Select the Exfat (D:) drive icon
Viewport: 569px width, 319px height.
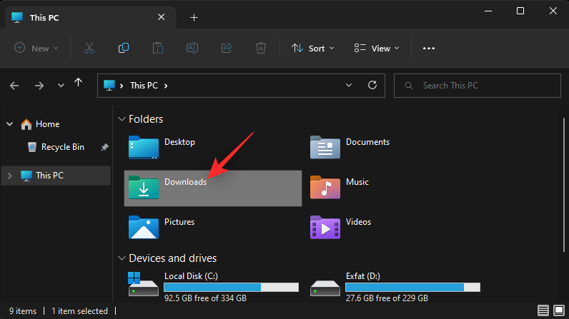coord(325,288)
